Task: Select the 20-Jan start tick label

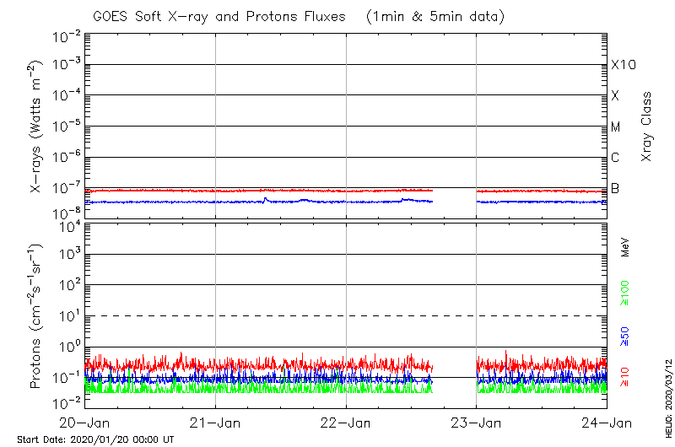Action: point(85,423)
